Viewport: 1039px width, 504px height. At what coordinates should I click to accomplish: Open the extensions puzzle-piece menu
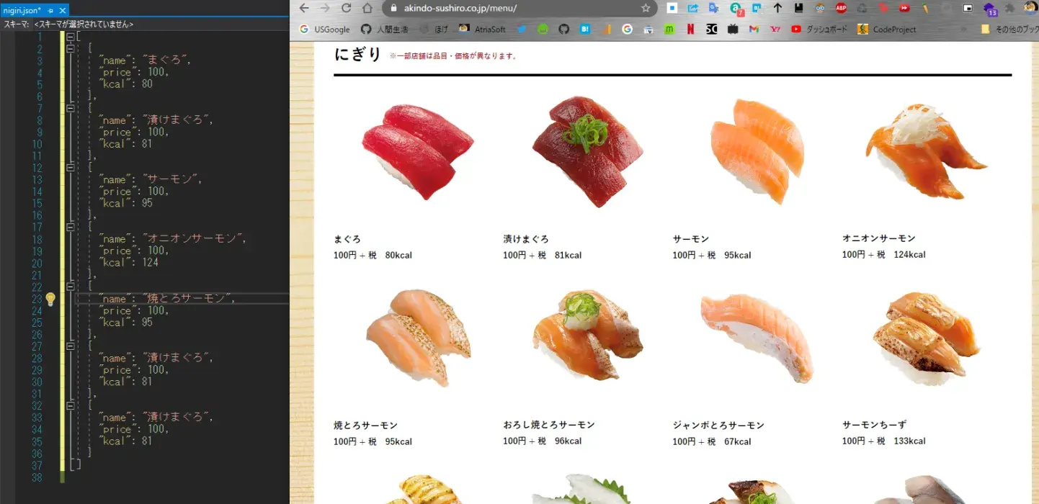[x=1010, y=8]
